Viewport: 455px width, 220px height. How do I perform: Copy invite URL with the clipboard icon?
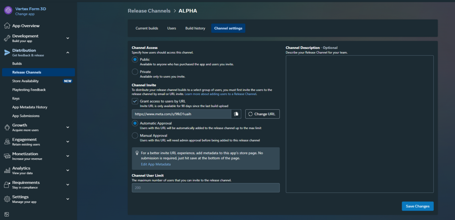pyautogui.click(x=236, y=114)
